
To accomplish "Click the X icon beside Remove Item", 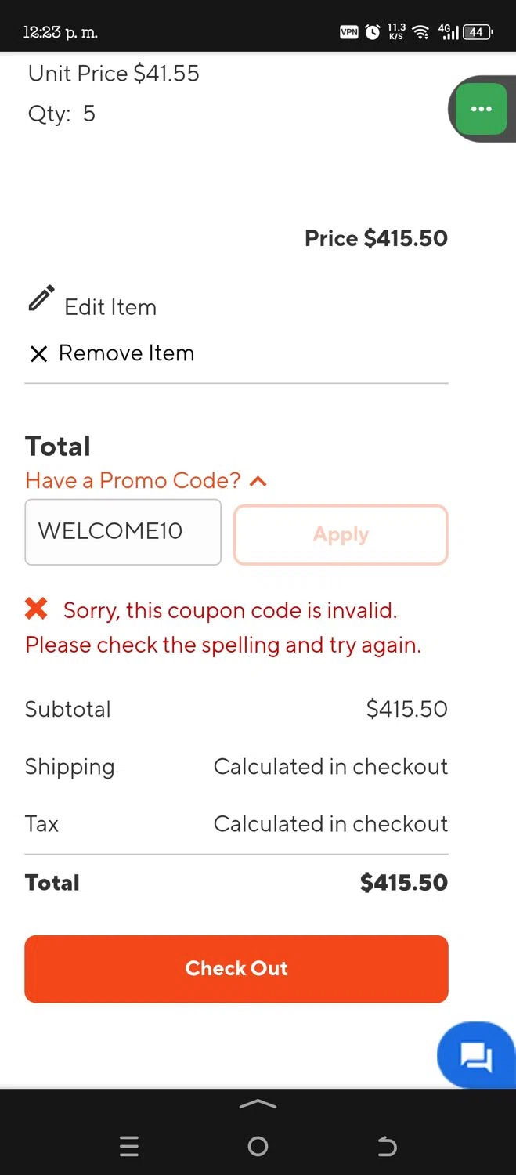I will (38, 354).
